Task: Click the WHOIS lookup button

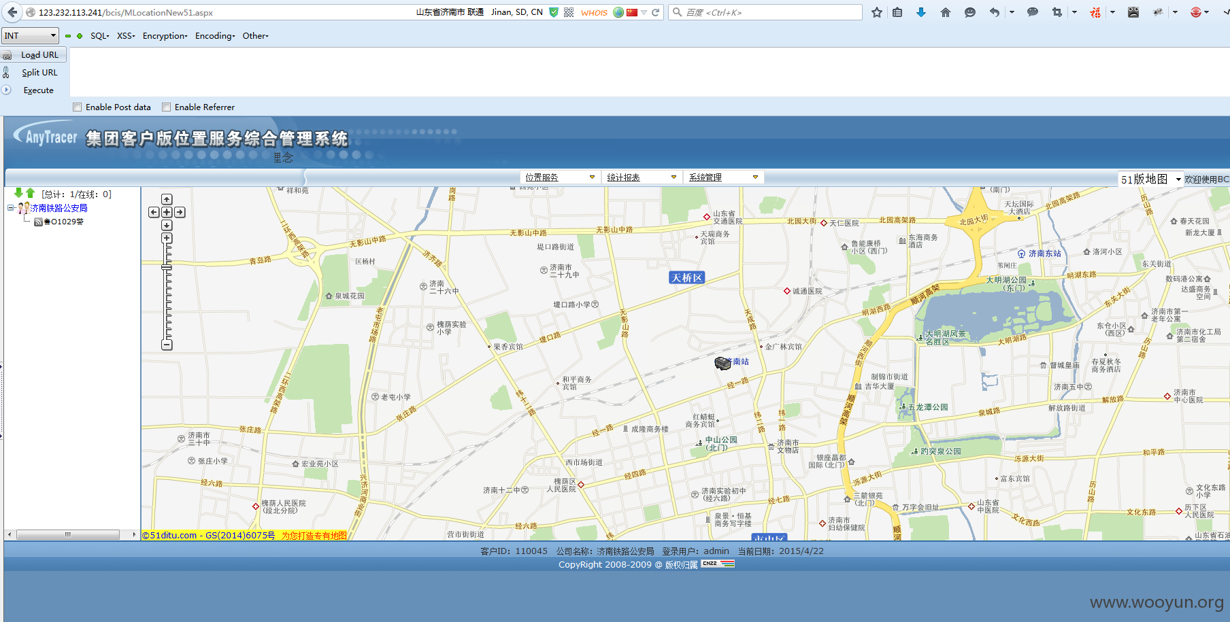Action: 594,13
